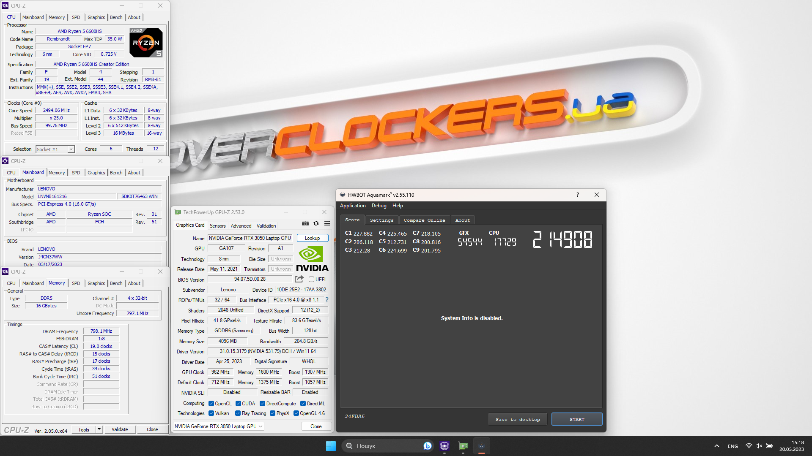The height and width of the screenshot is (456, 812).
Task: Click the Aquamark help question mark
Action: pyautogui.click(x=577, y=195)
